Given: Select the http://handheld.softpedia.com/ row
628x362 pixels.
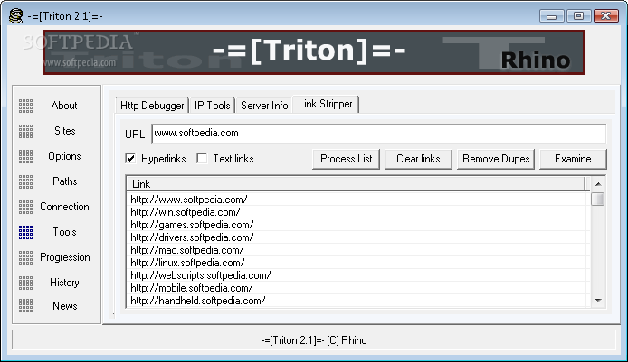Looking at the screenshot, I should tap(357, 301).
